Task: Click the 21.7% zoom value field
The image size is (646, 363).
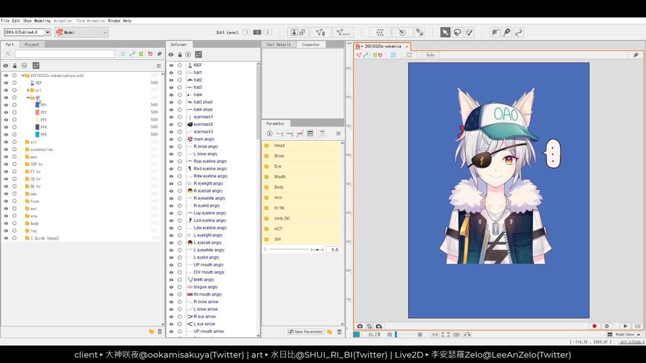Action: (373, 335)
